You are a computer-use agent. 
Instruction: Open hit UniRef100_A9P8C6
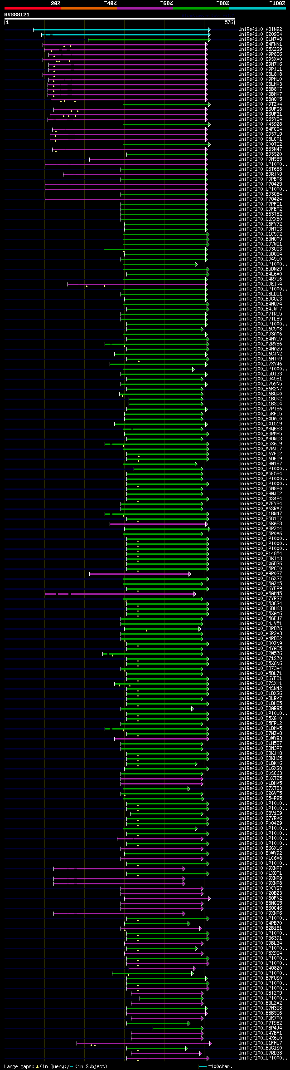tap(260, 54)
